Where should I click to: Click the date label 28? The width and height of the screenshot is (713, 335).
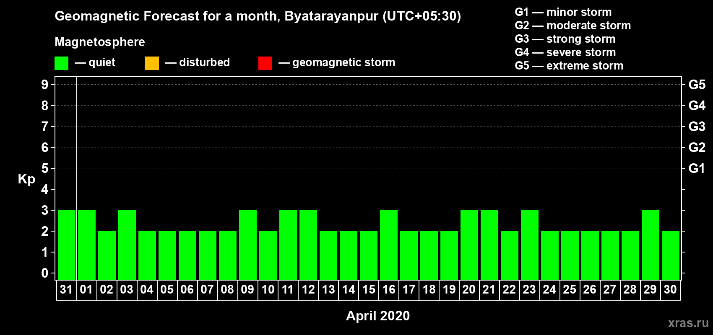click(630, 289)
